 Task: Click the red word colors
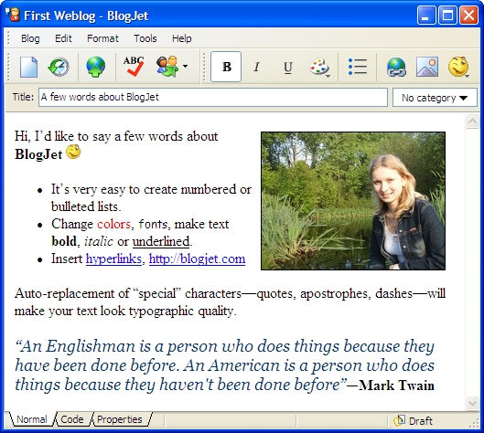113,225
